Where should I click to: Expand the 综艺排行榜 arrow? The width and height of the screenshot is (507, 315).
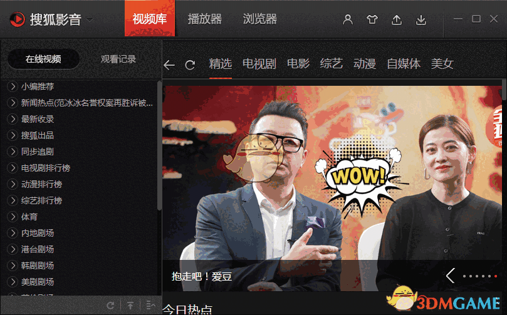[13, 200]
